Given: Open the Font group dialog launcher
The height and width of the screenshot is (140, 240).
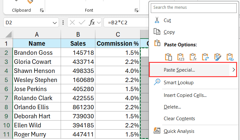Looking at the screenshot, I should coord(136,11).
